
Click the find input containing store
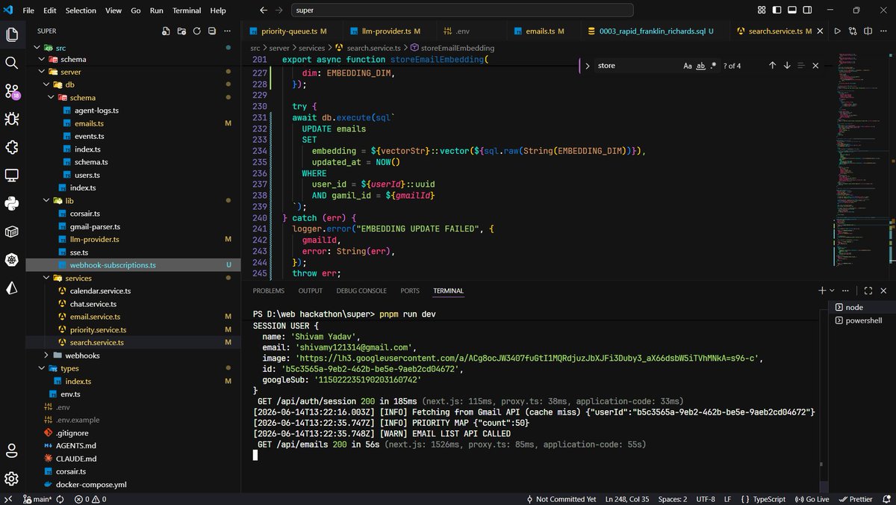click(x=637, y=66)
